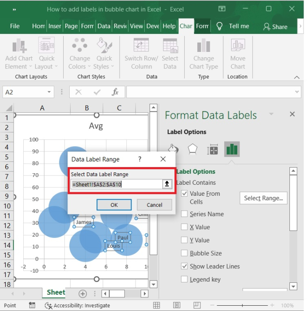Collapse the ribbon with the up chevron
The image size is (307, 311).
(x=296, y=77)
